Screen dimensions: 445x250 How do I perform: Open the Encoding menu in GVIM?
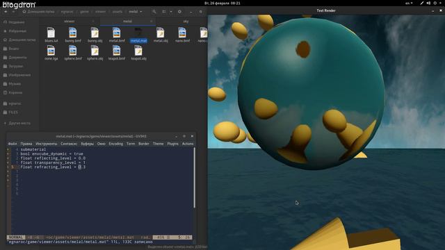[116, 144]
